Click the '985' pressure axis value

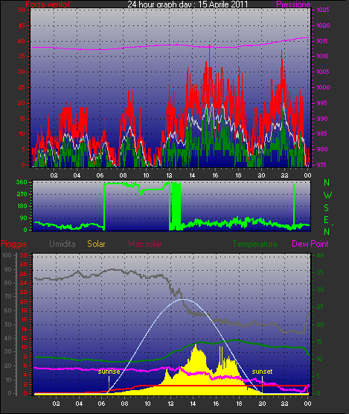[x=322, y=134]
